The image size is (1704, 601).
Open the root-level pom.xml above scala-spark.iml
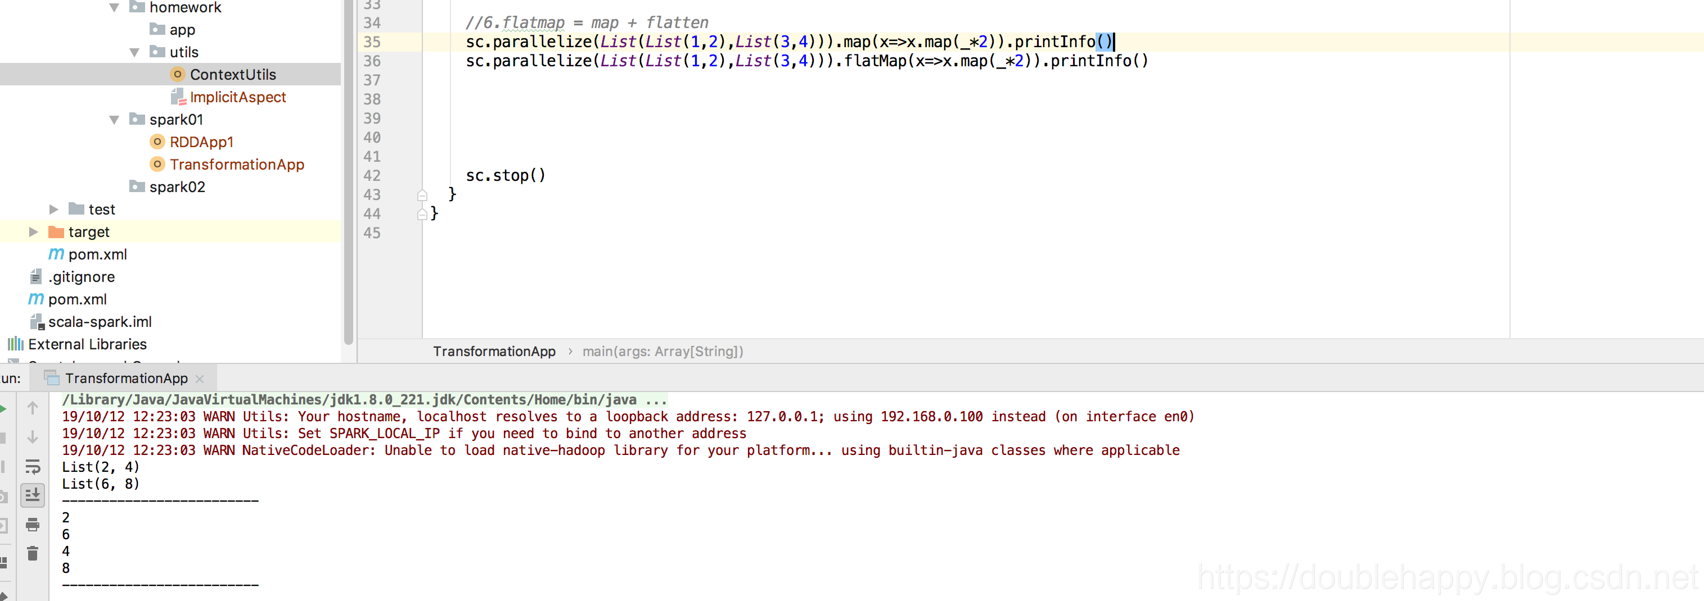coord(78,299)
